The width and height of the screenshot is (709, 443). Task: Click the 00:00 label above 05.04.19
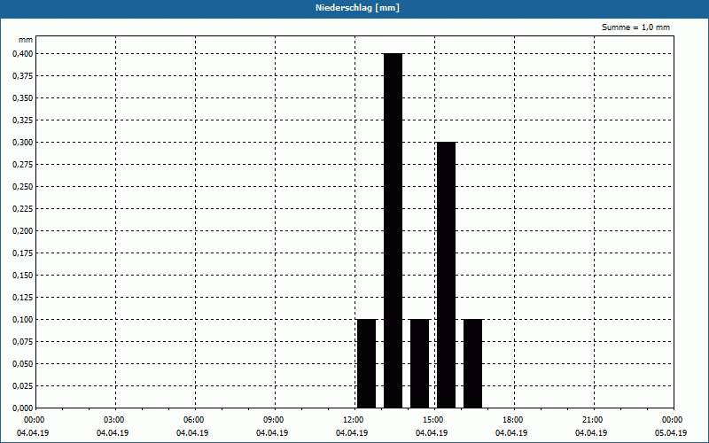click(673, 420)
